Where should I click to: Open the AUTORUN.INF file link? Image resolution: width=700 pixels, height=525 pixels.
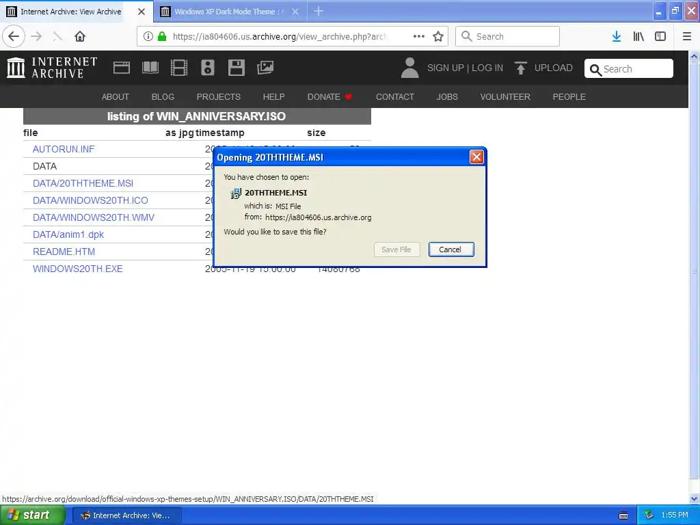click(64, 149)
